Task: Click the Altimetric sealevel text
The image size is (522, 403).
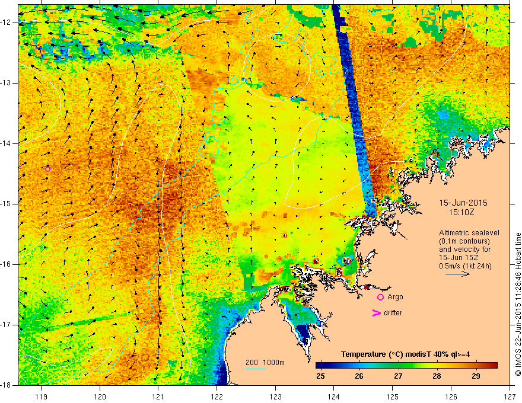Action: click(x=469, y=233)
